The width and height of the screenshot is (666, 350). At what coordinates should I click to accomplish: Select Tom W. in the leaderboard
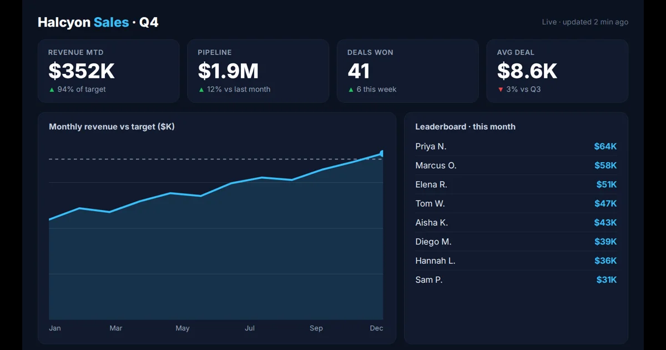pos(430,204)
